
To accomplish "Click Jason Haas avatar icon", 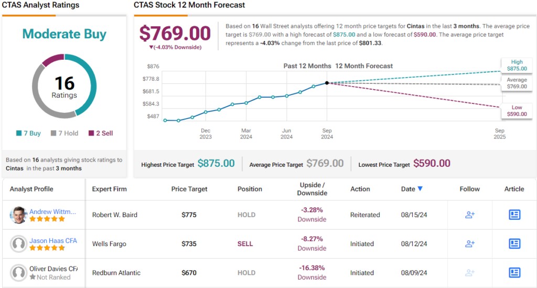I will pyautogui.click(x=18, y=244).
